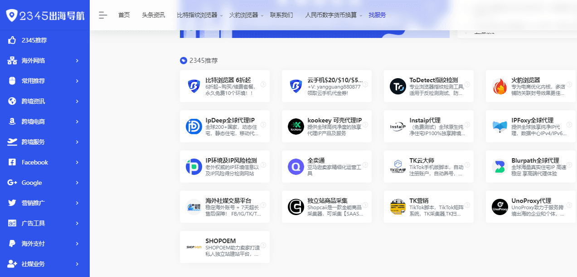Click the Blurpath全球代理 logo icon
Viewport: 577px width, 277px height.
point(499,167)
